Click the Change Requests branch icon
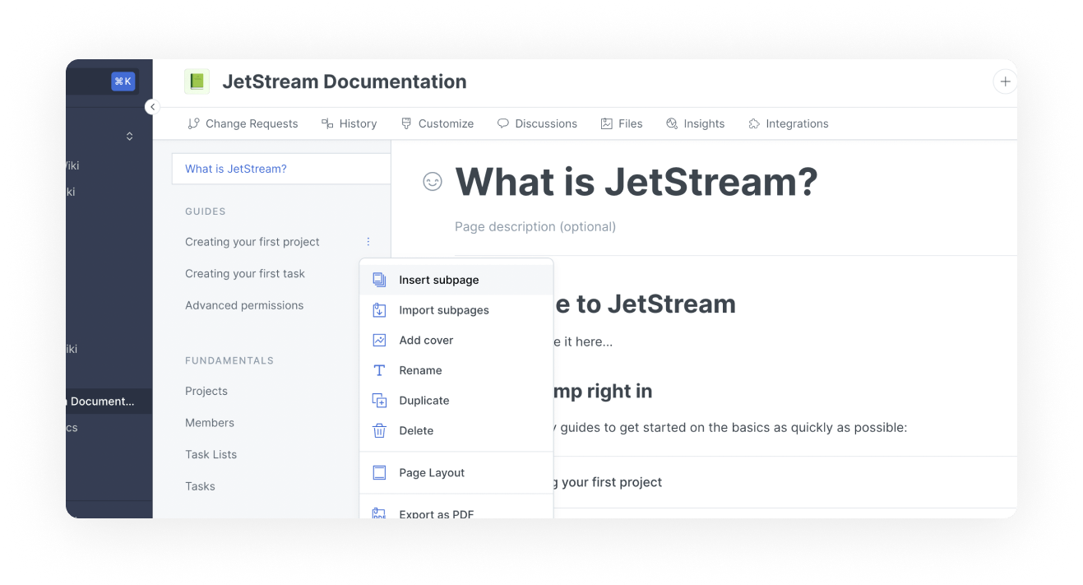 tap(193, 123)
